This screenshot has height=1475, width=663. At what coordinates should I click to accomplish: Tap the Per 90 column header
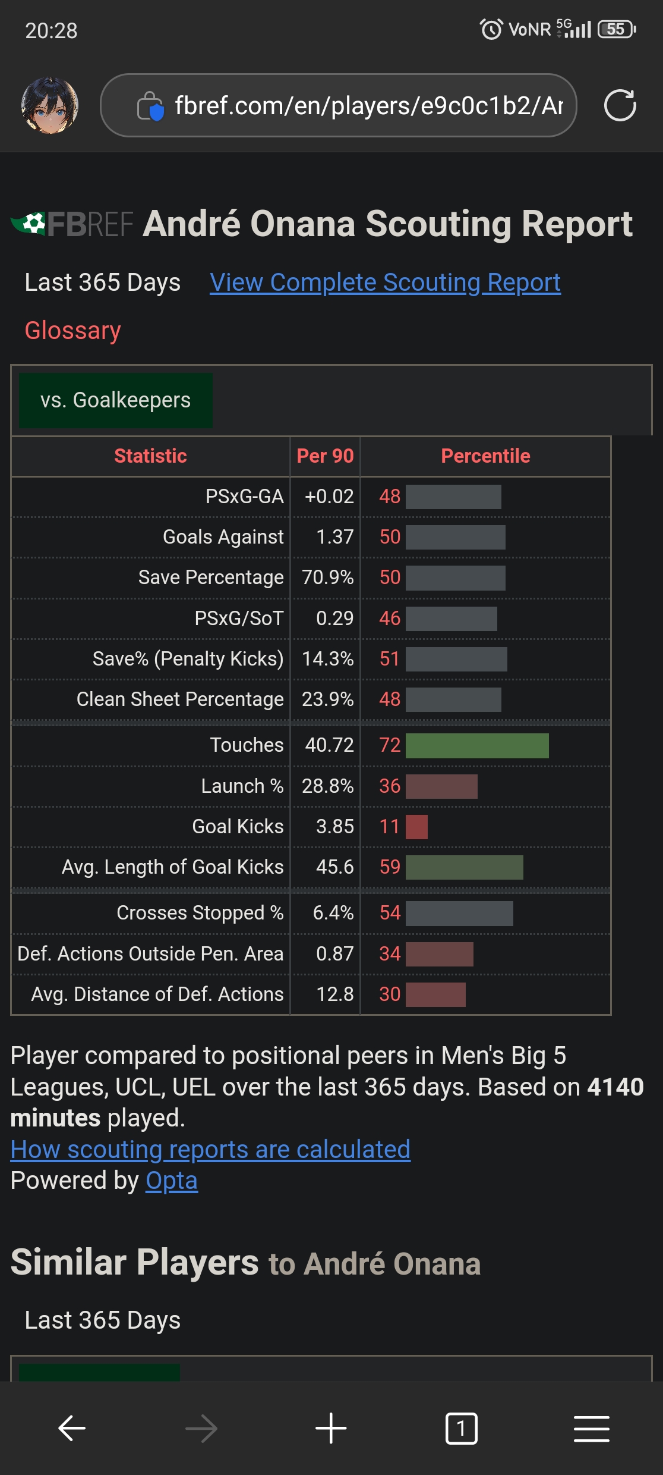pos(325,456)
